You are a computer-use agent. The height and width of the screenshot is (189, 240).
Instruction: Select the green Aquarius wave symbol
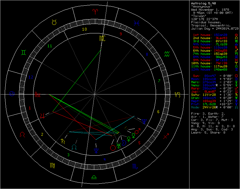pyautogui.click(x=167, y=53)
